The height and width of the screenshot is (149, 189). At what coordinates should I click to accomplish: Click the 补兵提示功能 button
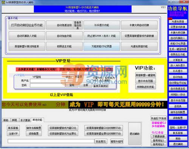[102, 25]
